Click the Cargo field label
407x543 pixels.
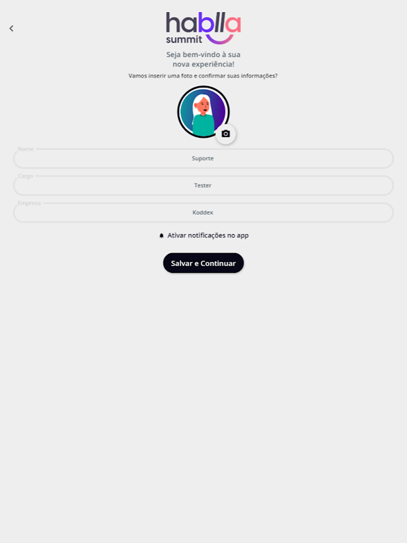(x=25, y=176)
